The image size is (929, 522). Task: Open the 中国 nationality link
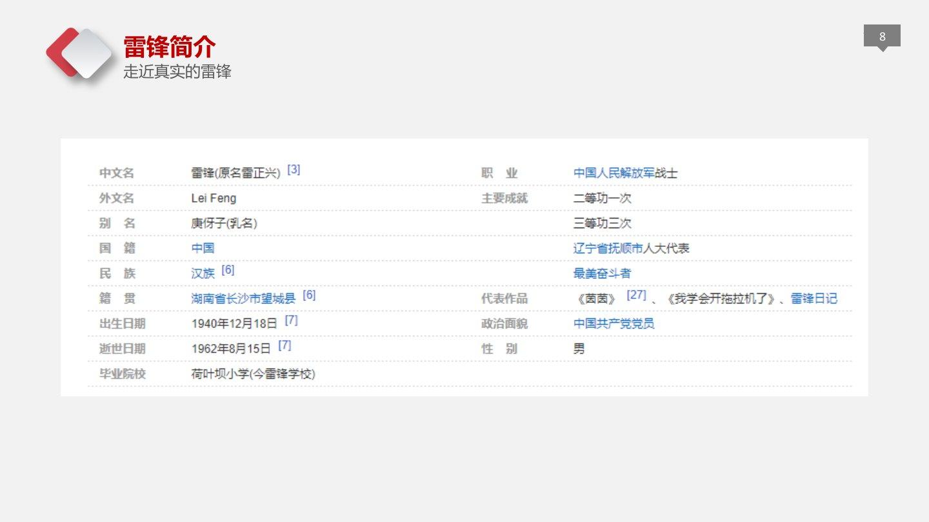[x=203, y=248]
